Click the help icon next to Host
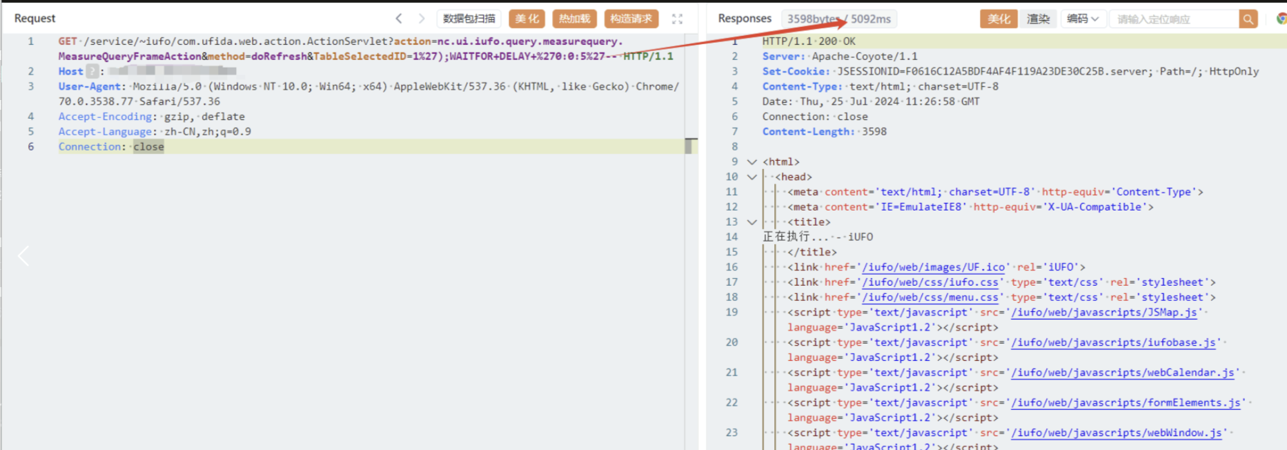 (92, 71)
